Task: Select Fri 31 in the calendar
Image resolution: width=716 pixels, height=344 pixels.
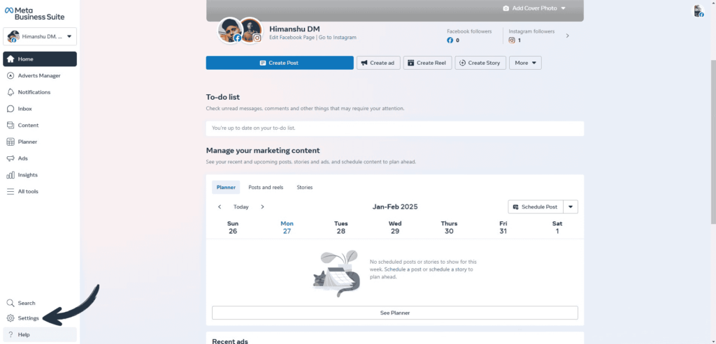Action: click(503, 227)
